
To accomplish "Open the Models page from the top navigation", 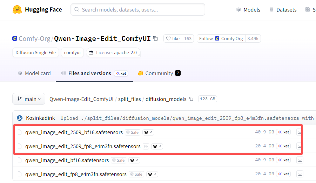I will 248,10.
